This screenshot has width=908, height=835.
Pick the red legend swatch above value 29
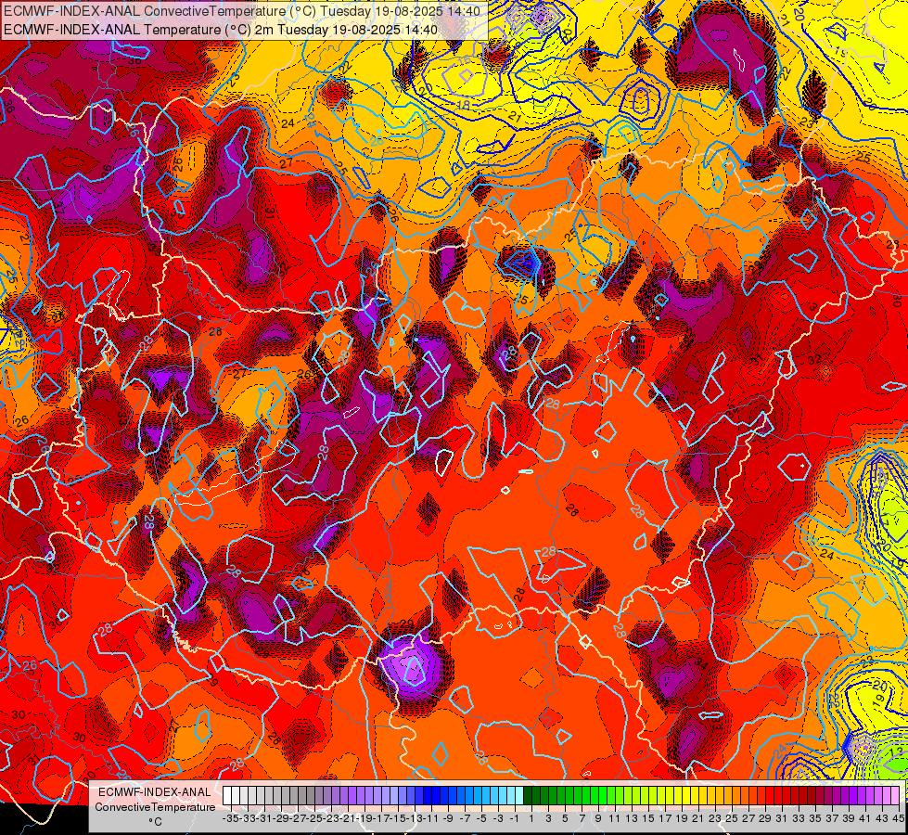(762, 796)
